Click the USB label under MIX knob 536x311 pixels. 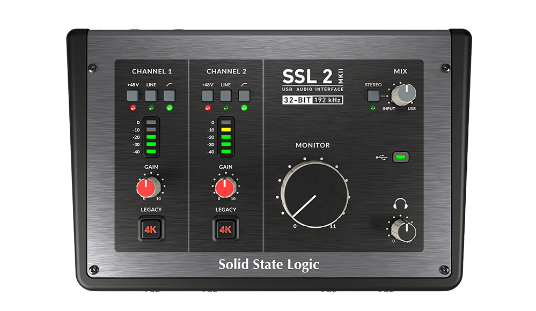[x=412, y=109]
